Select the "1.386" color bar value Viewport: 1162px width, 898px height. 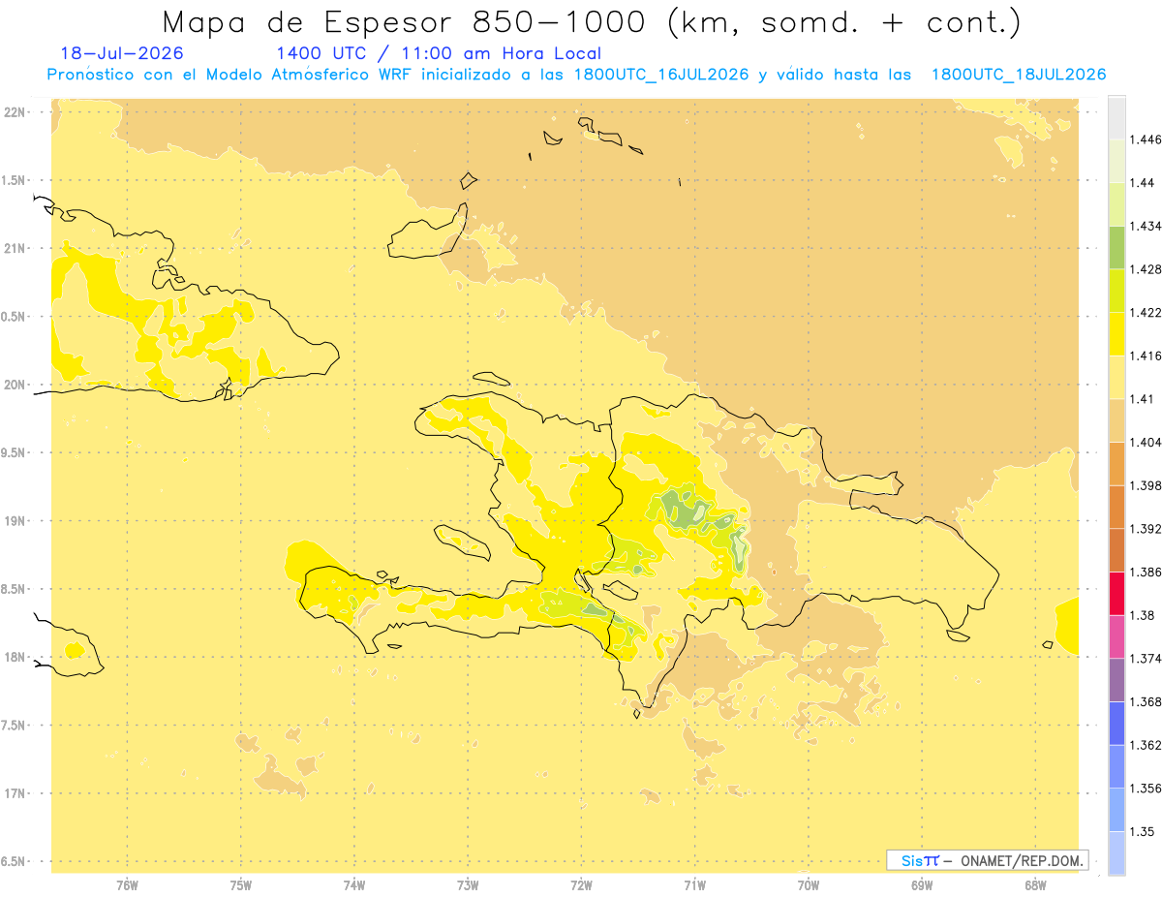tap(1145, 572)
